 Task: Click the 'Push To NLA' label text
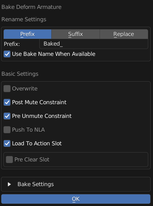coord(28,130)
